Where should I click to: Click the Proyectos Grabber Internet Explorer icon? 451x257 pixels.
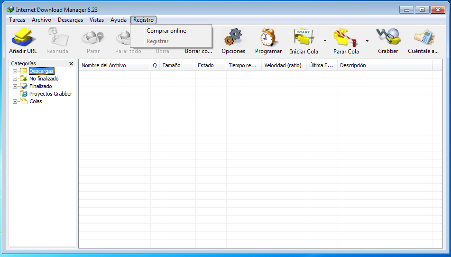coord(24,94)
